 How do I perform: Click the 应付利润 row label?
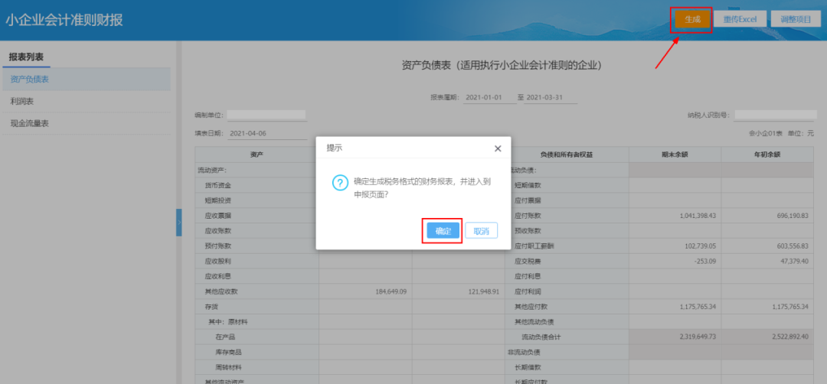528,291
